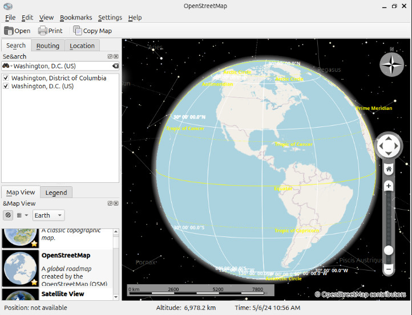Open the Edit menu
Image resolution: width=412 pixels, height=315 pixels.
(27, 18)
